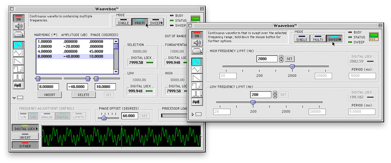Click the harmonic list scroll down arrow
The image size is (391, 163).
116,71
